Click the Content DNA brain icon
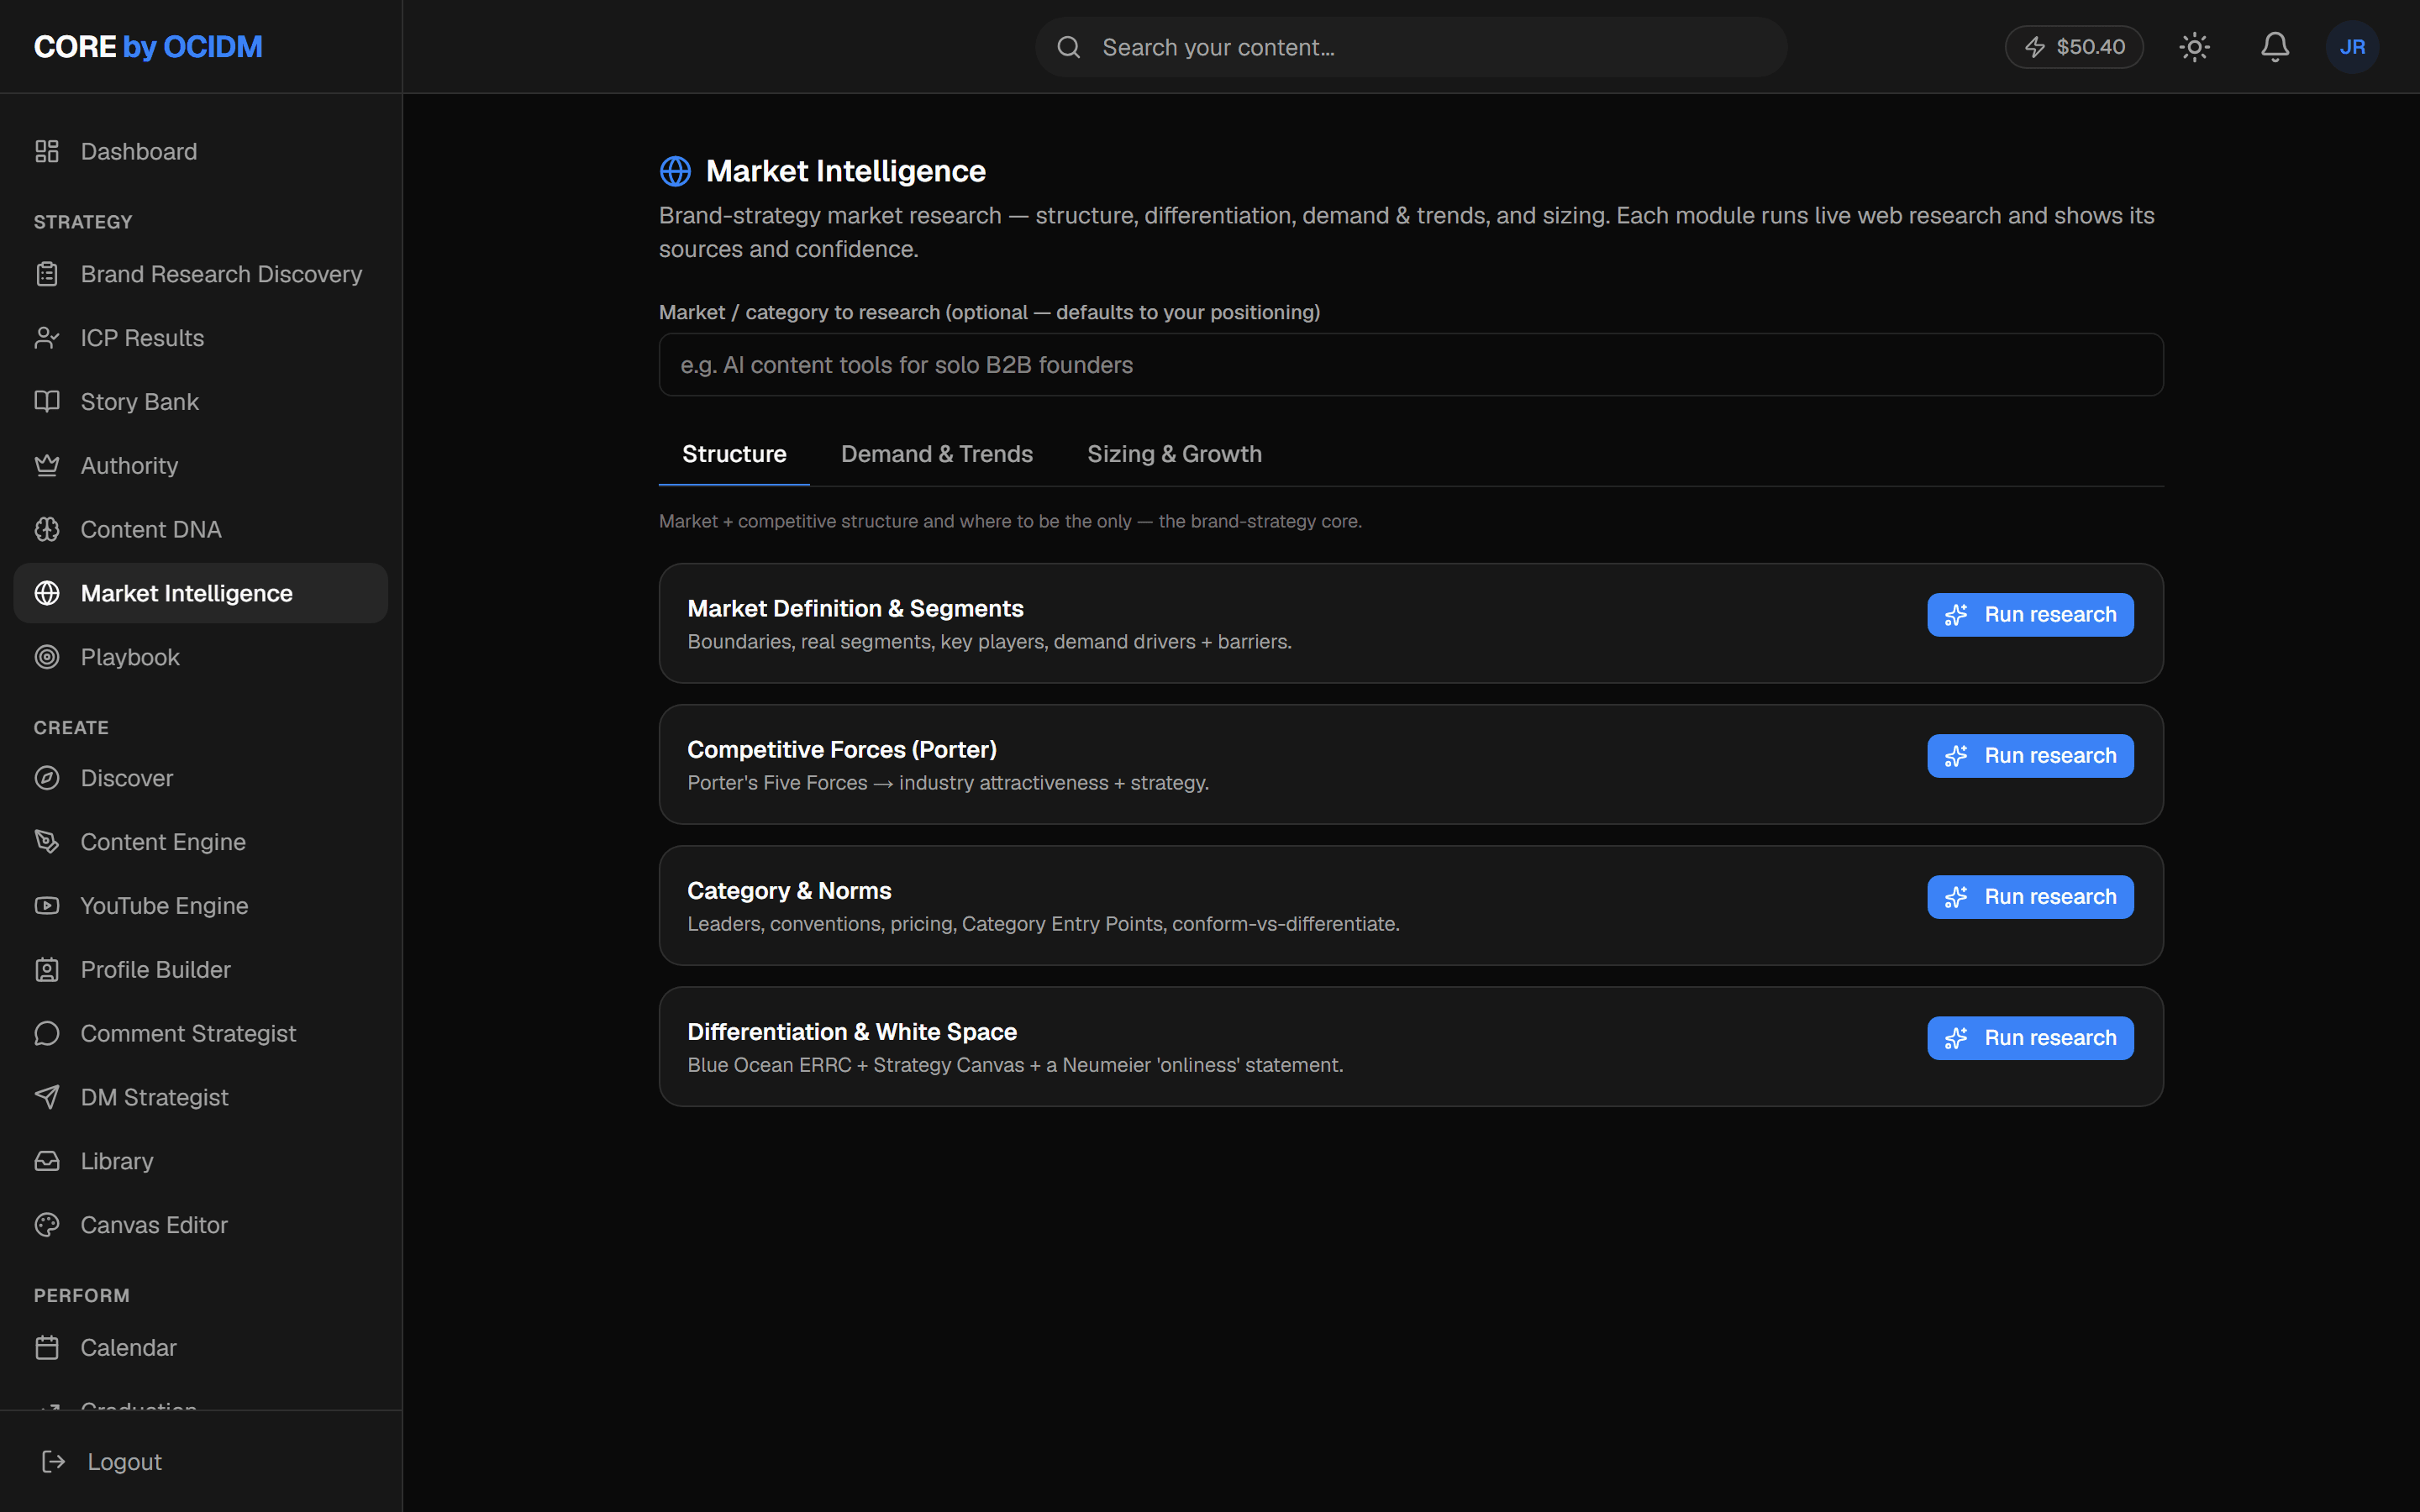 47,529
